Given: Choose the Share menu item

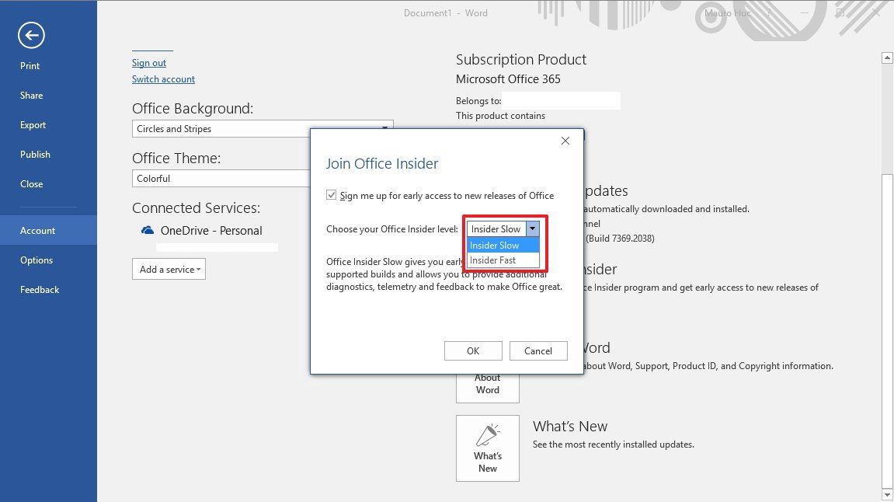Looking at the screenshot, I should [x=31, y=95].
